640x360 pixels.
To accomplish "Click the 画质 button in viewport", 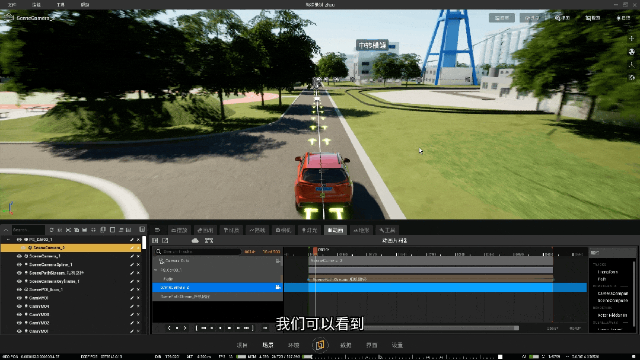I will pyautogui.click(x=502, y=18).
